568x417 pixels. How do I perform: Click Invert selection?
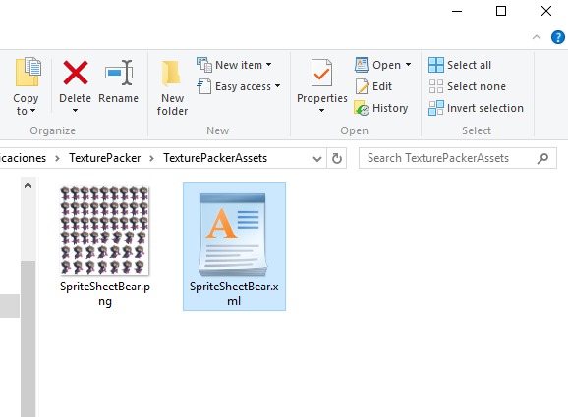476,108
